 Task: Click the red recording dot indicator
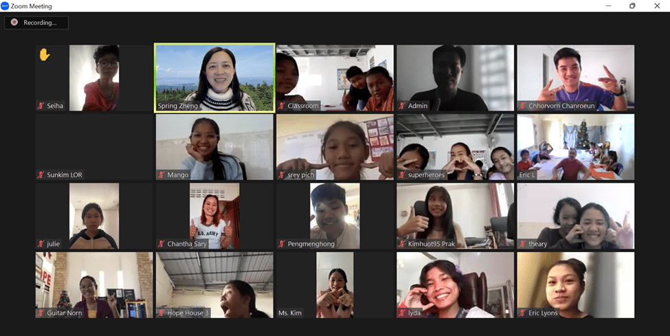coord(14,23)
